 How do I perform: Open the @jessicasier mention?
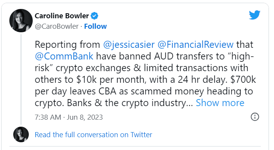click(x=129, y=44)
